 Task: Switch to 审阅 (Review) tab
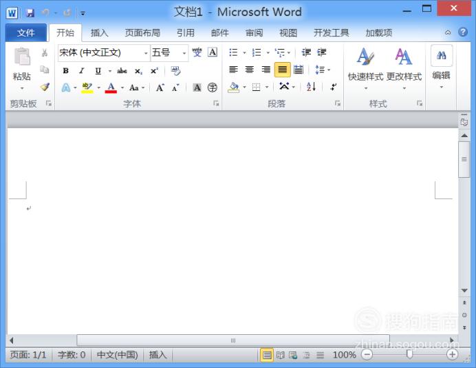(254, 32)
